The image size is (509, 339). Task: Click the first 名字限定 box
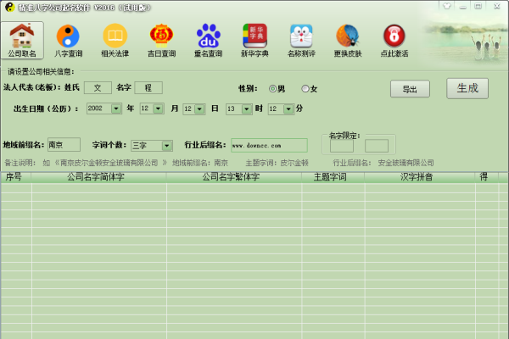click(x=342, y=146)
